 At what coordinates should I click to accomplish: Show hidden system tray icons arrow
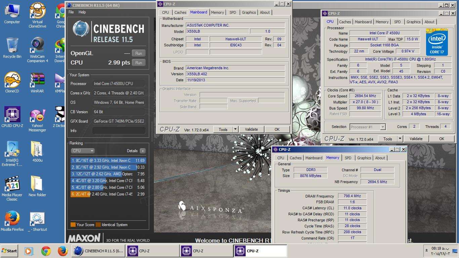click(427, 251)
